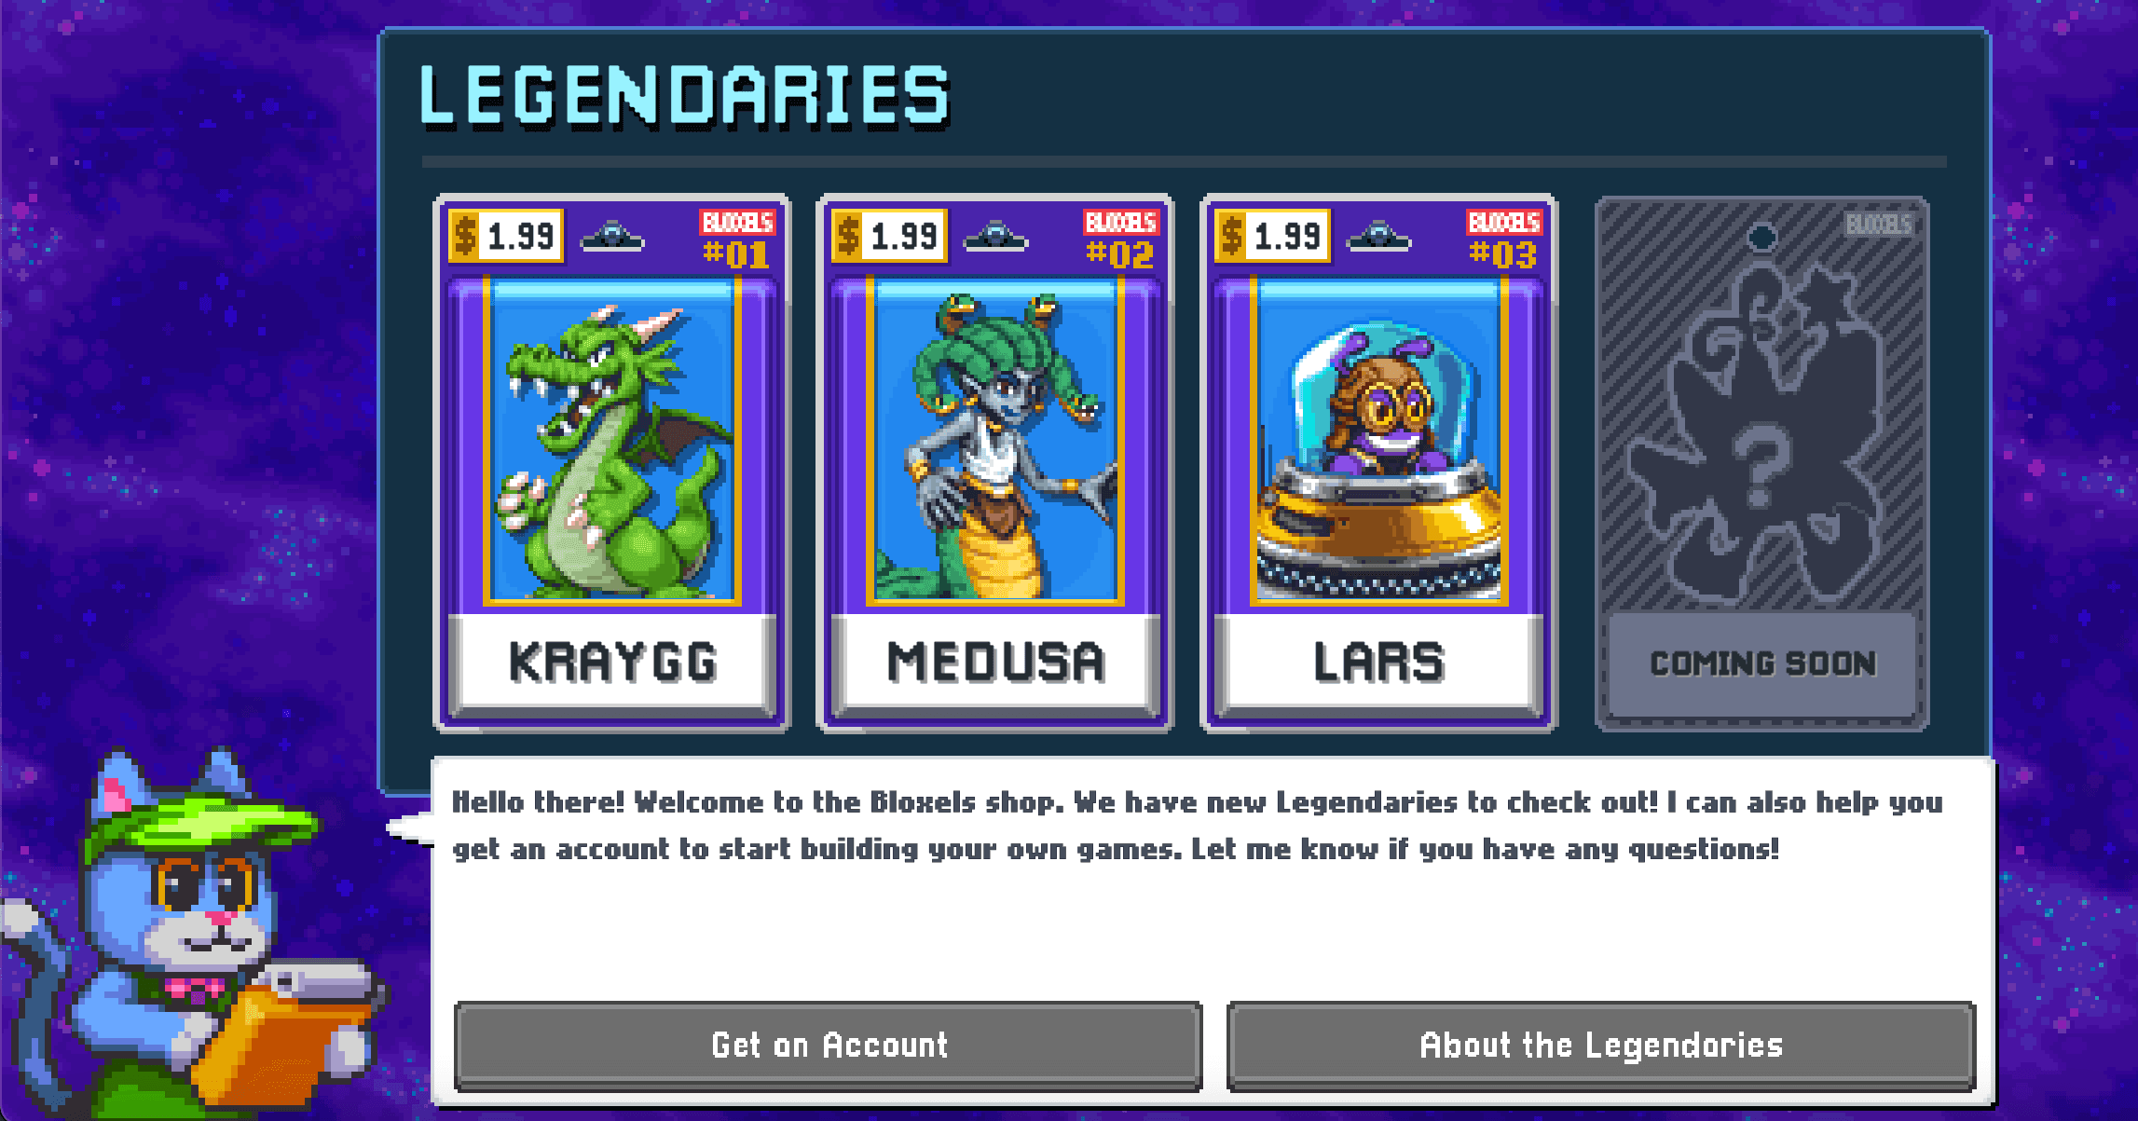
Task: Click the KRAYGG name label
Action: [x=612, y=662]
